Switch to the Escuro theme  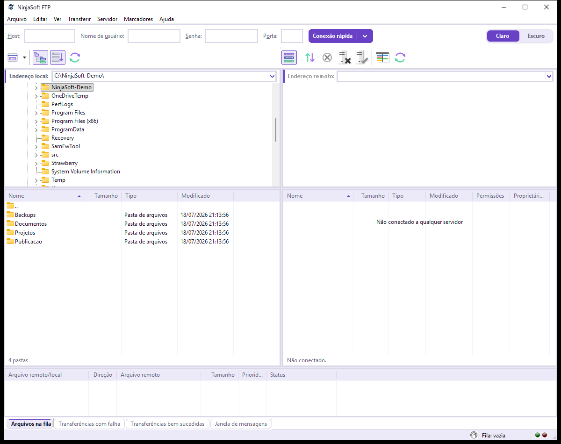tap(536, 36)
